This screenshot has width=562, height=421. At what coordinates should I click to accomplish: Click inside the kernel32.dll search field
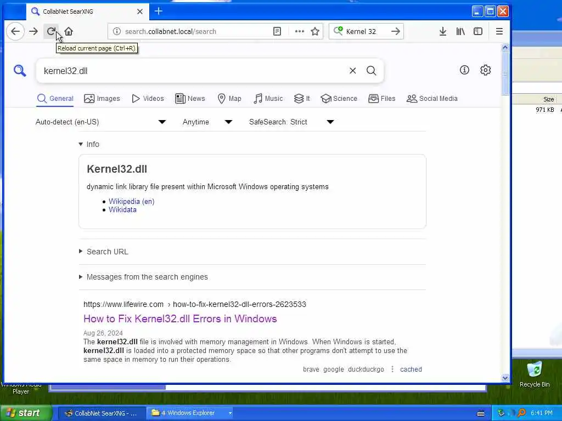click(x=194, y=71)
